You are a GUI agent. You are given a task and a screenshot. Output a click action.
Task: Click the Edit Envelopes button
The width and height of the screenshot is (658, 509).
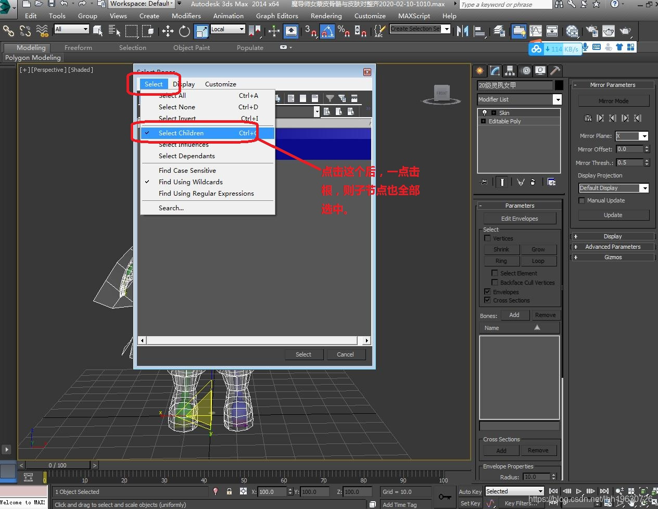click(520, 219)
